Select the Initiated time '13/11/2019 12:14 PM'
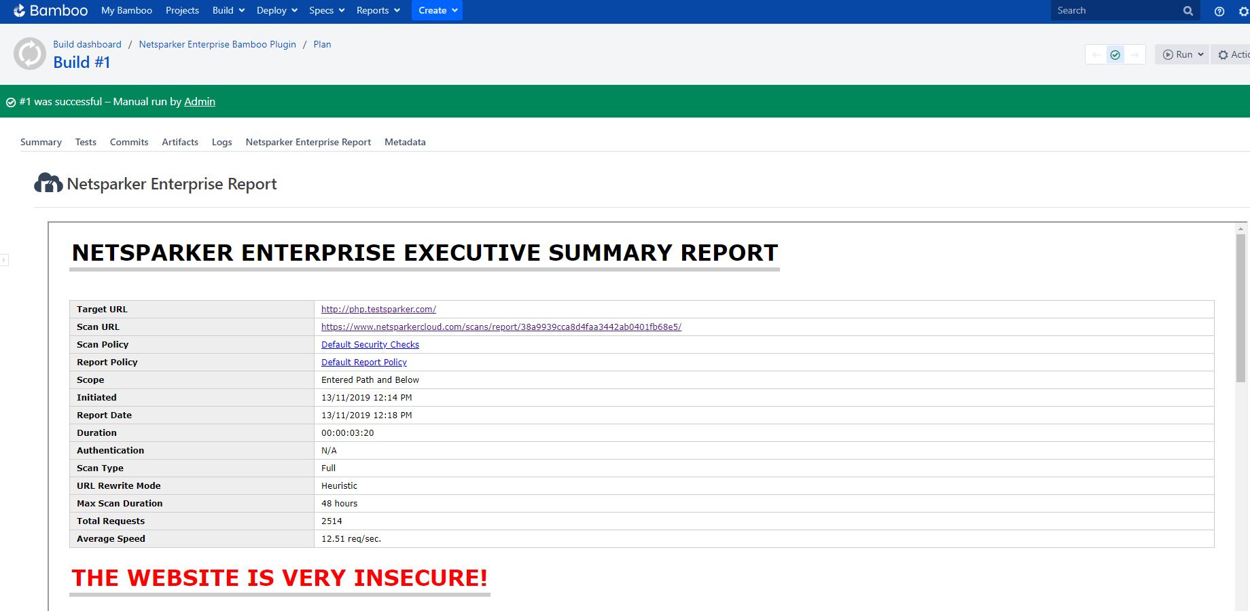The width and height of the screenshot is (1250, 611). tap(367, 397)
